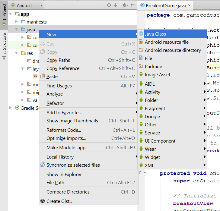The width and height of the screenshot is (220, 211).
Task: Choose Compare Directories entry
Action: (88, 192)
